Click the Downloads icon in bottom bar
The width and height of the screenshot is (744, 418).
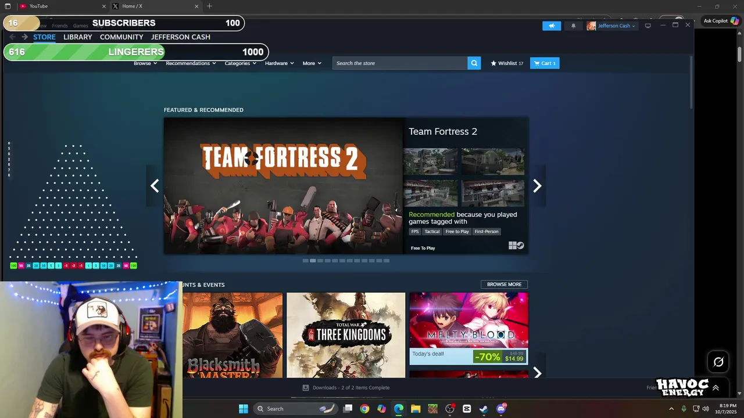click(x=306, y=387)
